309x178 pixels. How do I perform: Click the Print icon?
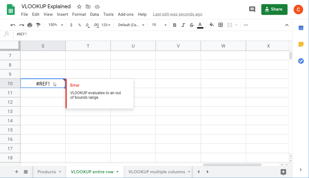click(x=30, y=25)
